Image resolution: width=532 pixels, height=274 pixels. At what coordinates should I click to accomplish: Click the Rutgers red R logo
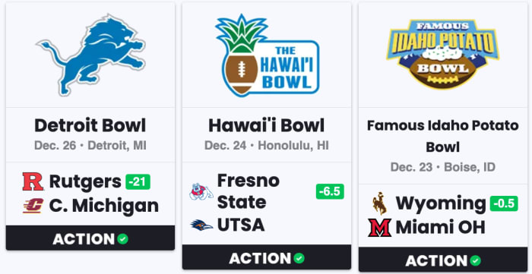point(33,181)
